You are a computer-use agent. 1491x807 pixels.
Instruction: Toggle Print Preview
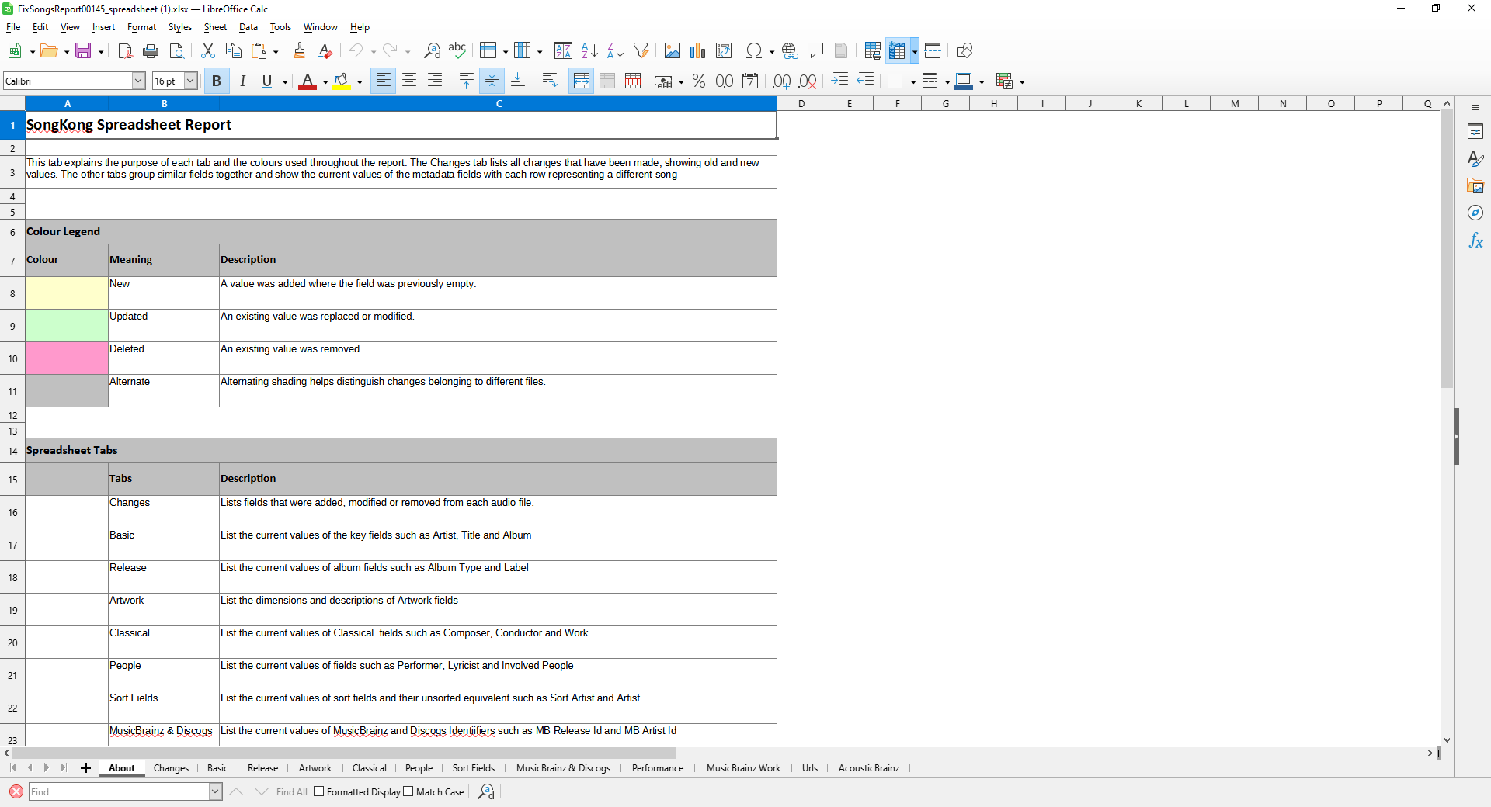tap(177, 51)
